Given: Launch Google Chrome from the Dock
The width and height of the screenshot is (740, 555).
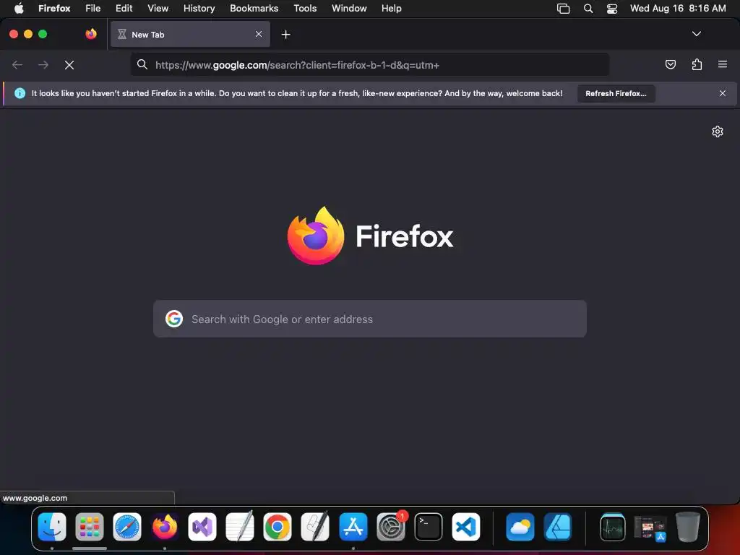Looking at the screenshot, I should click(x=277, y=527).
